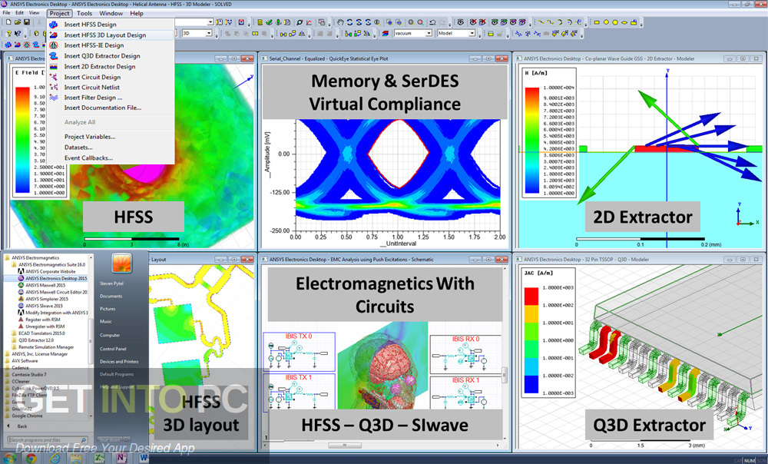Open the Model selection dropdown
The width and height of the screenshot is (768, 464).
click(472, 33)
